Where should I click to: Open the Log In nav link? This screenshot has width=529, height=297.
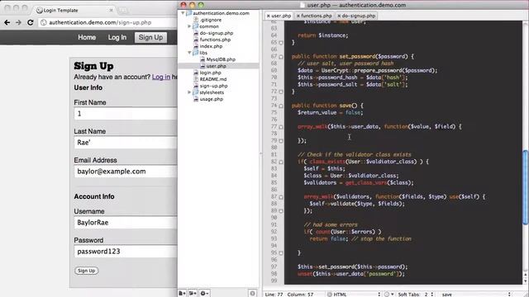point(117,37)
